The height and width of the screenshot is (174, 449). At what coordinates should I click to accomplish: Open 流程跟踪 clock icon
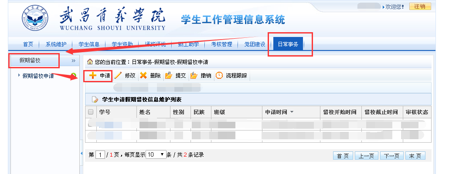tap(219, 76)
